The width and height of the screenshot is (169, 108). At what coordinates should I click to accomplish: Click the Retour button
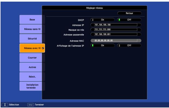click(129, 13)
